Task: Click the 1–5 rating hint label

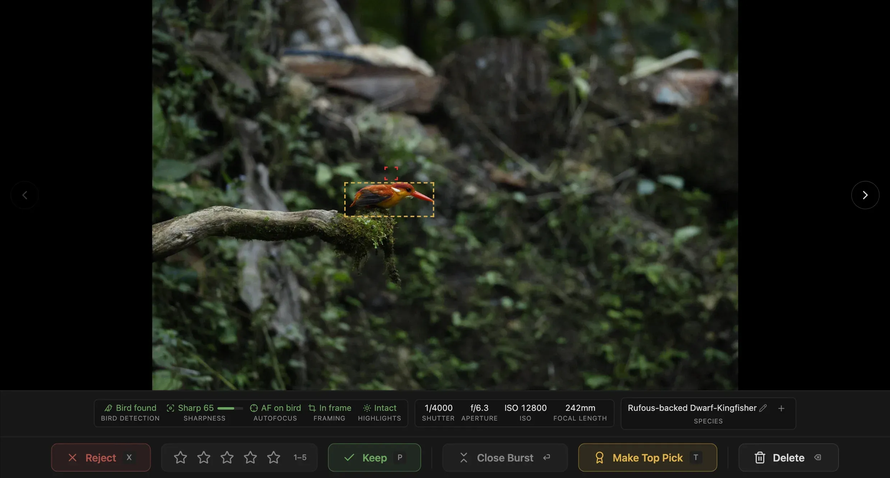Action: pyautogui.click(x=300, y=458)
